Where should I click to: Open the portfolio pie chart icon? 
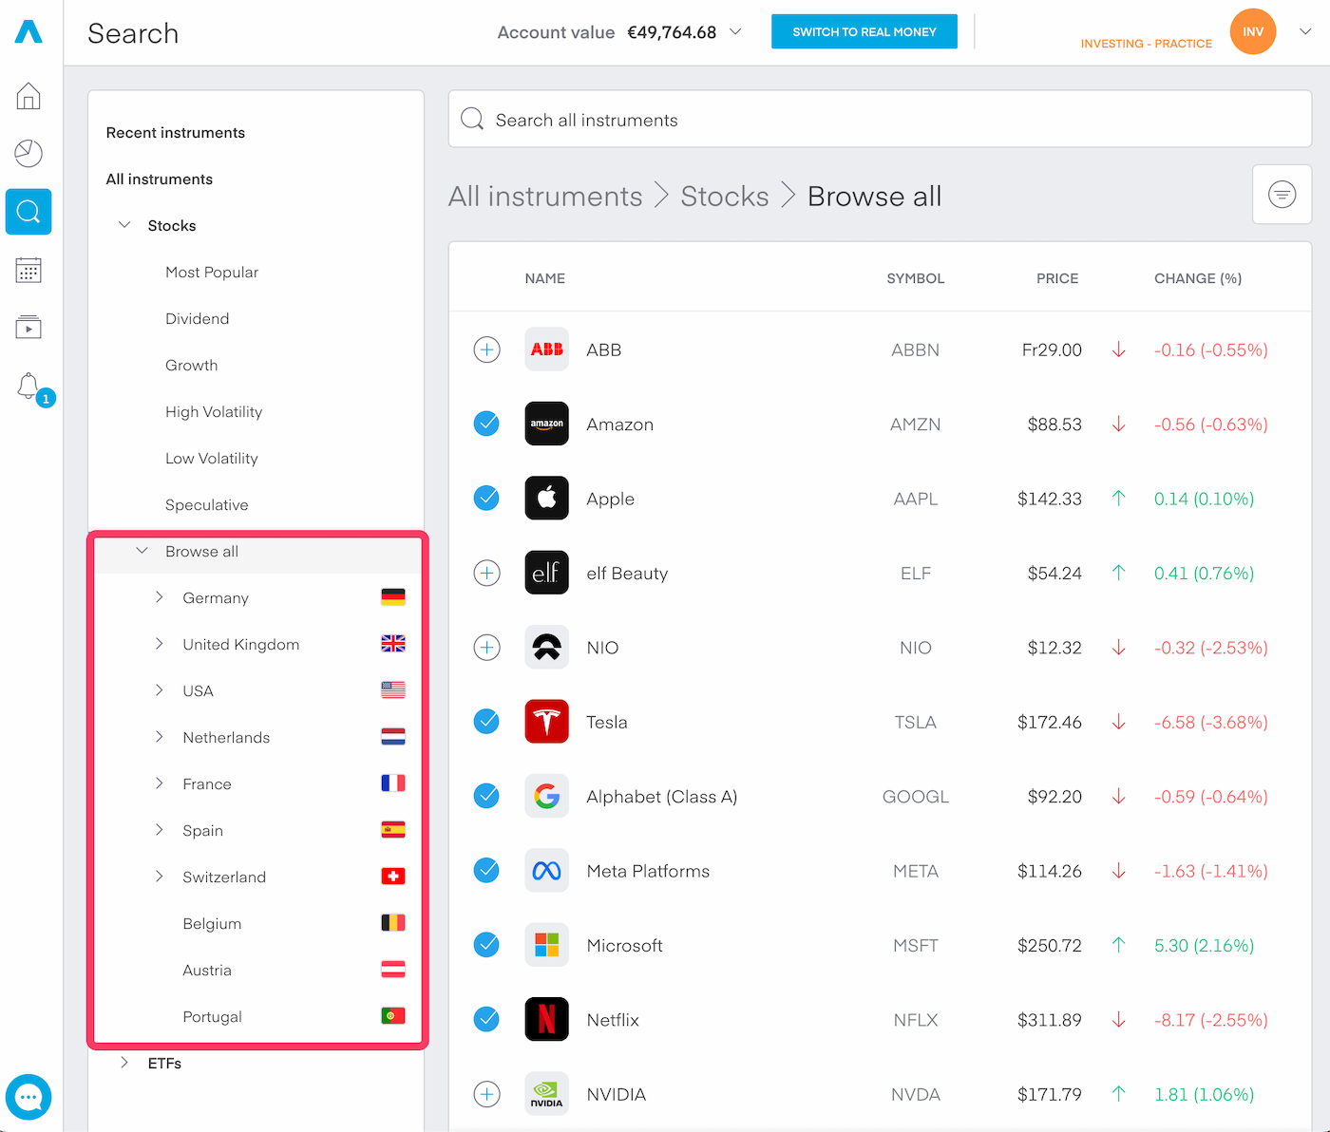click(x=28, y=153)
